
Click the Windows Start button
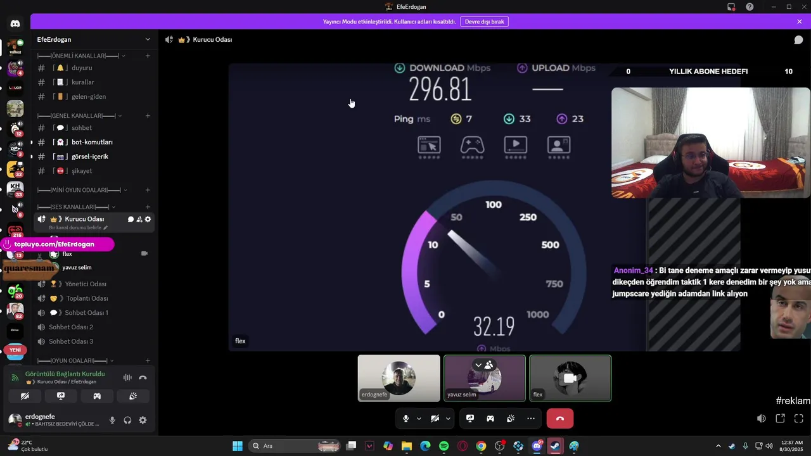tap(238, 446)
